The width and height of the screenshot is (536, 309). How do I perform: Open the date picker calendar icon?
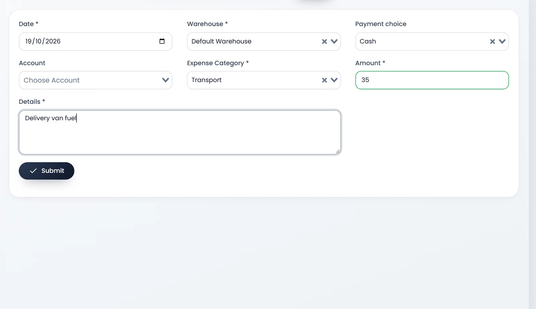pos(162,41)
